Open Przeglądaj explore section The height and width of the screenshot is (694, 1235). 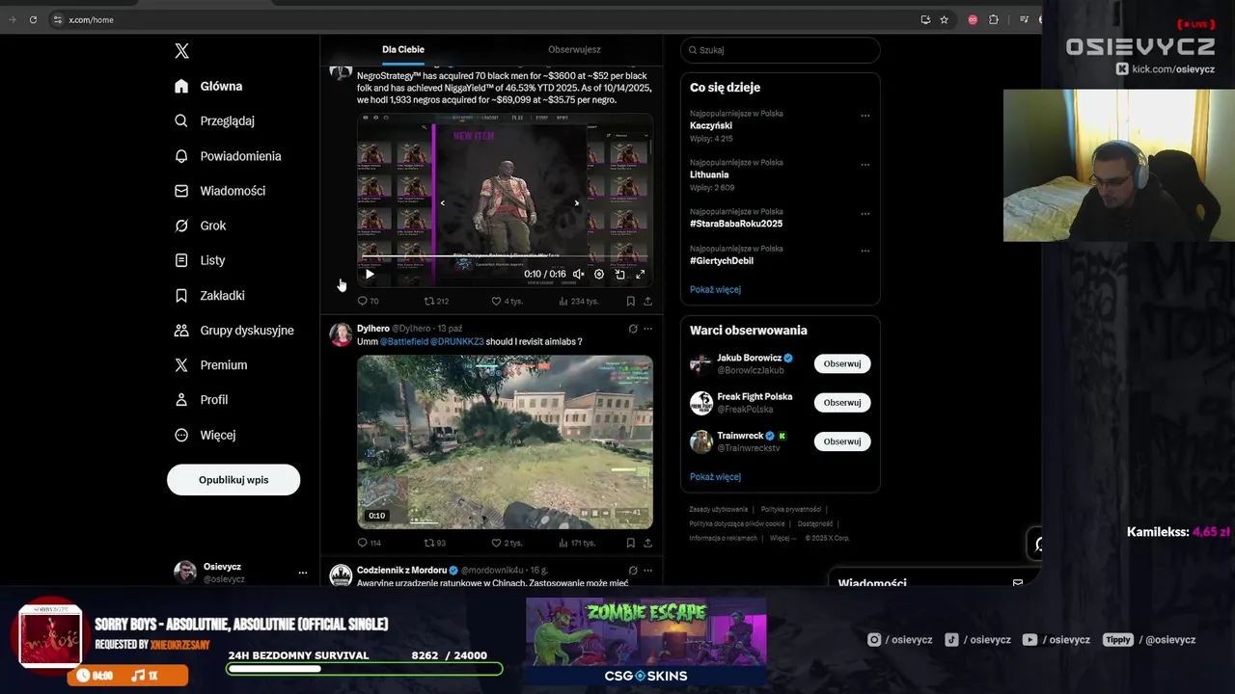pyautogui.click(x=214, y=120)
